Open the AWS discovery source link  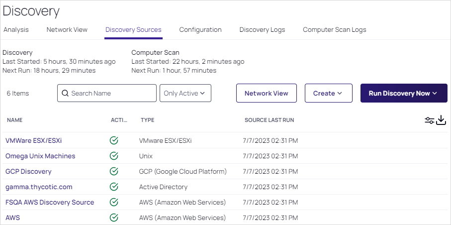click(x=12, y=218)
